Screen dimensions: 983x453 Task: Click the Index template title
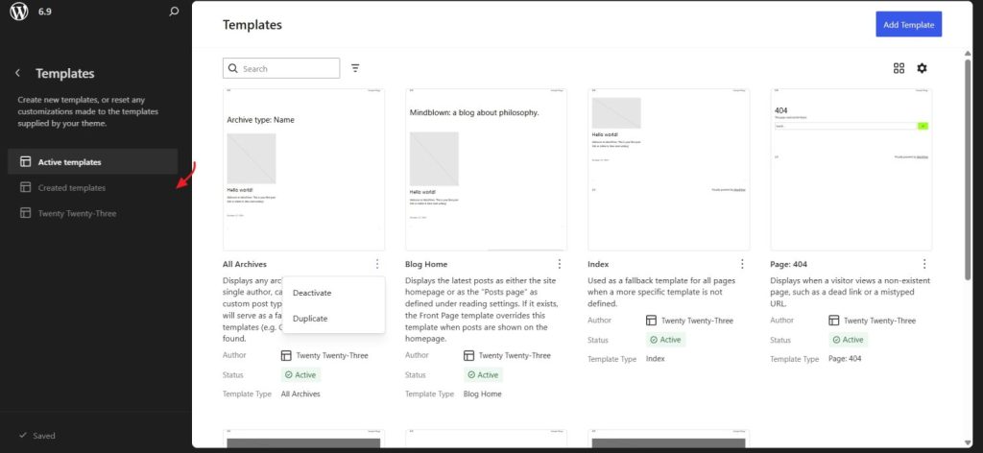click(598, 264)
